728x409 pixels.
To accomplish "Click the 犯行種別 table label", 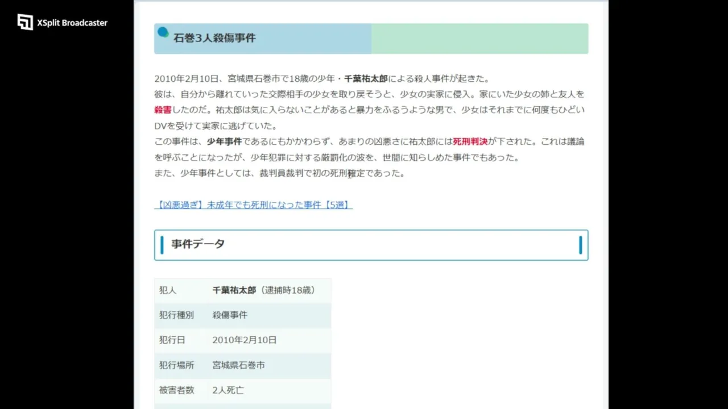I will [x=176, y=315].
